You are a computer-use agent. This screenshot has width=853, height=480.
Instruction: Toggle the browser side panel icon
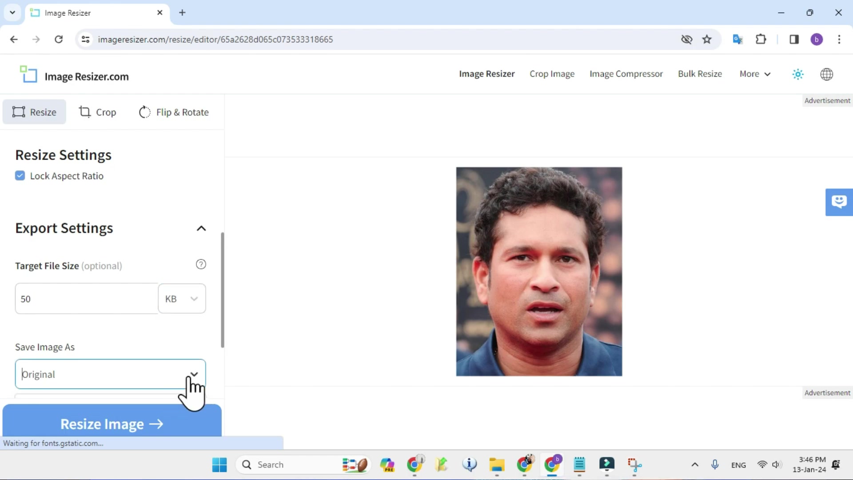pyautogui.click(x=794, y=39)
